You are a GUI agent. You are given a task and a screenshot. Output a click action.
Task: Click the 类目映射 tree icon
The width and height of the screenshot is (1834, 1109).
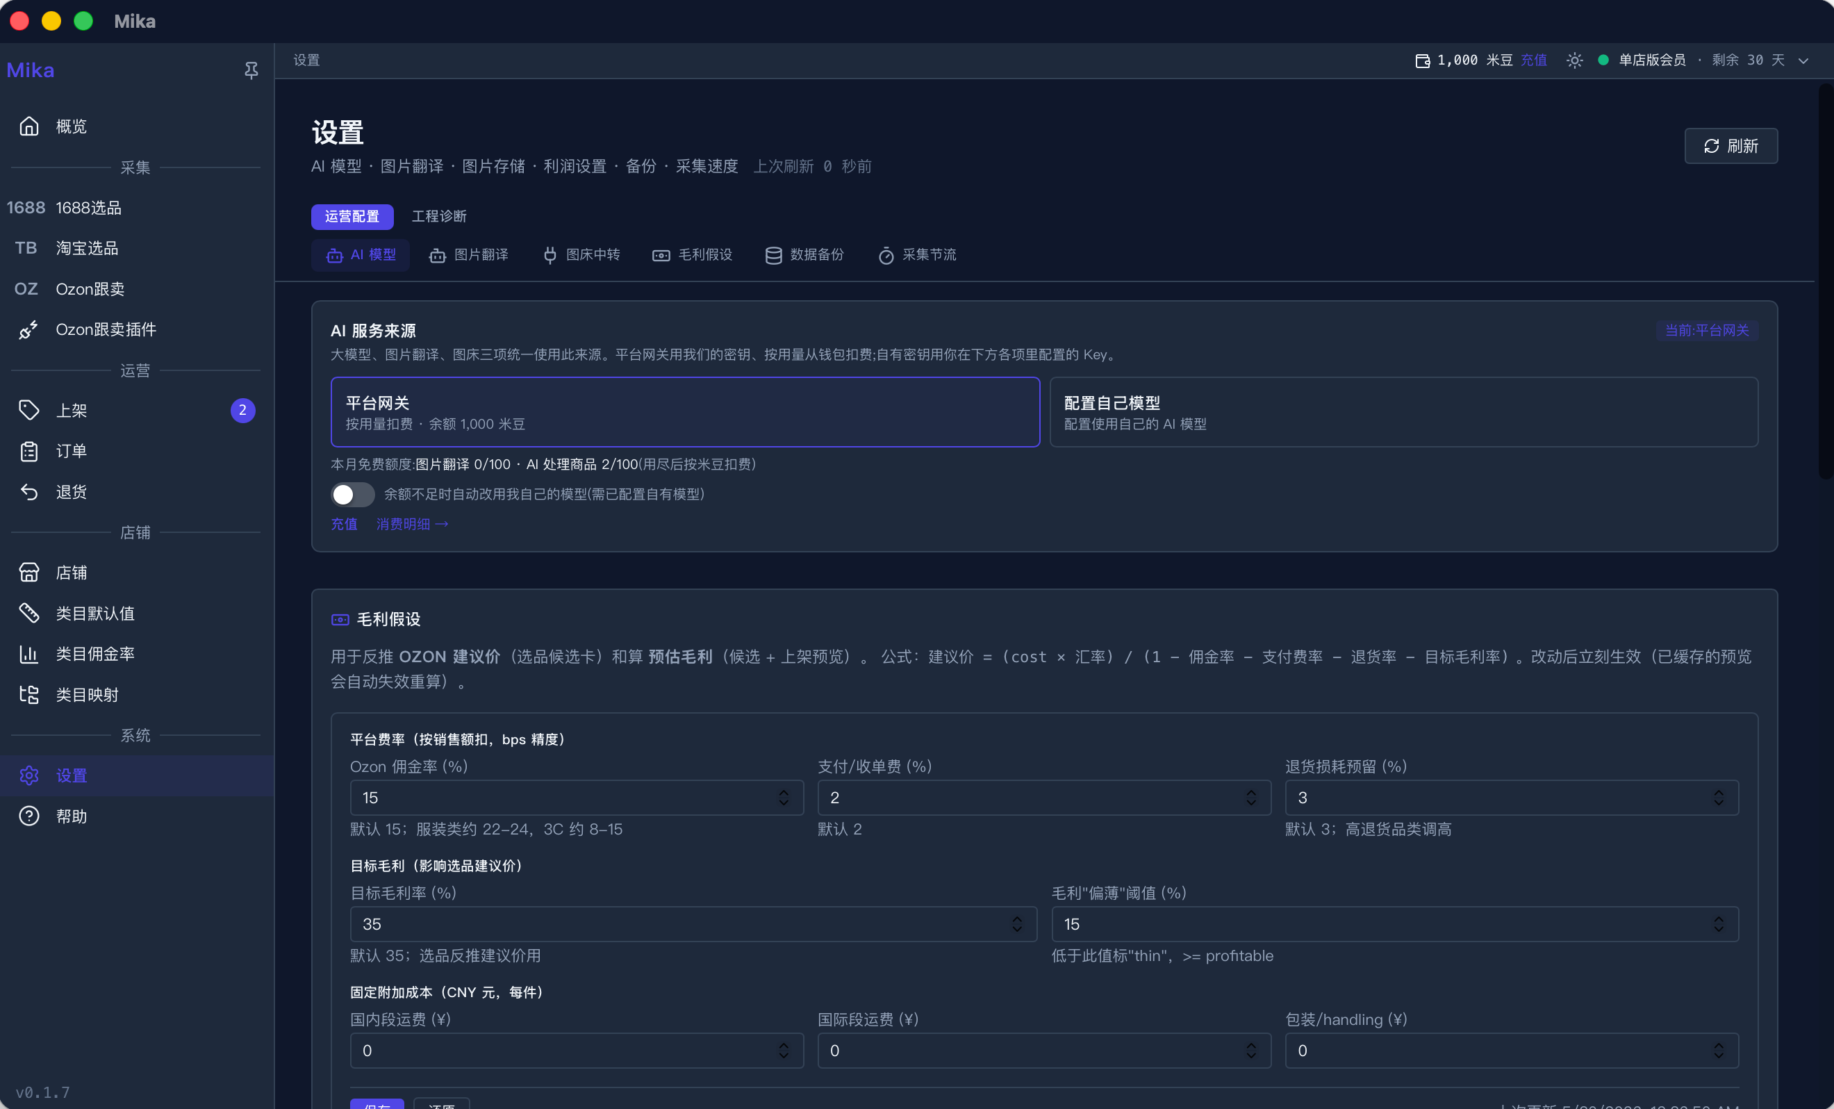point(29,694)
